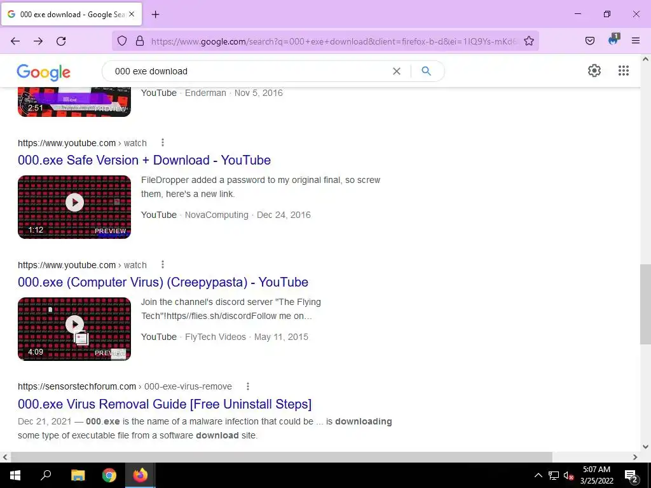Open the muted volume tray icon
Image resolution: width=651 pixels, height=488 pixels.
tap(569, 475)
